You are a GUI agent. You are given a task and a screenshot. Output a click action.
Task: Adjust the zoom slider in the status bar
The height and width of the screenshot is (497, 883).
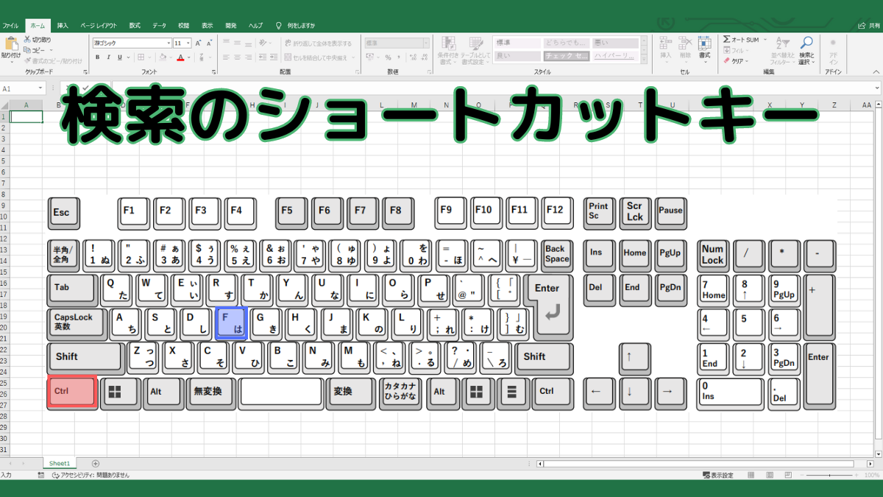830,475
